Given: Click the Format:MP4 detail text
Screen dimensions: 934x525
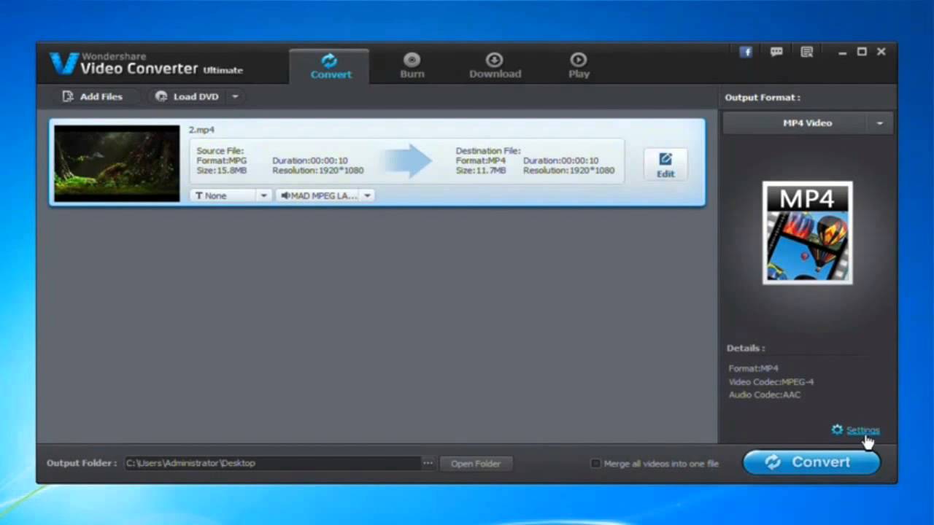Looking at the screenshot, I should click(754, 369).
